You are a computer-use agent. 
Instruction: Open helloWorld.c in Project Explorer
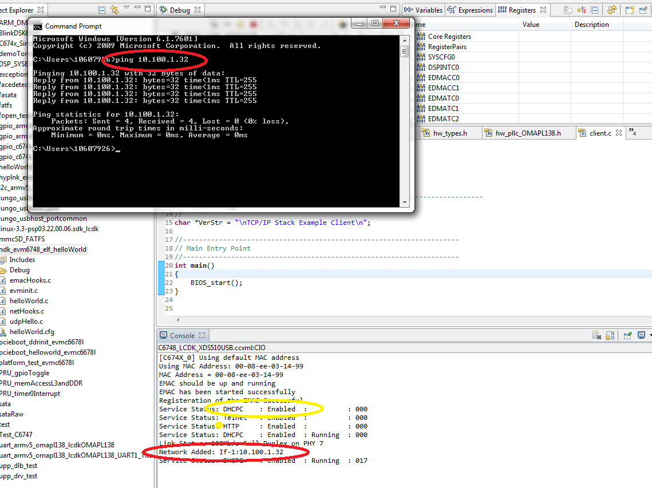click(29, 301)
